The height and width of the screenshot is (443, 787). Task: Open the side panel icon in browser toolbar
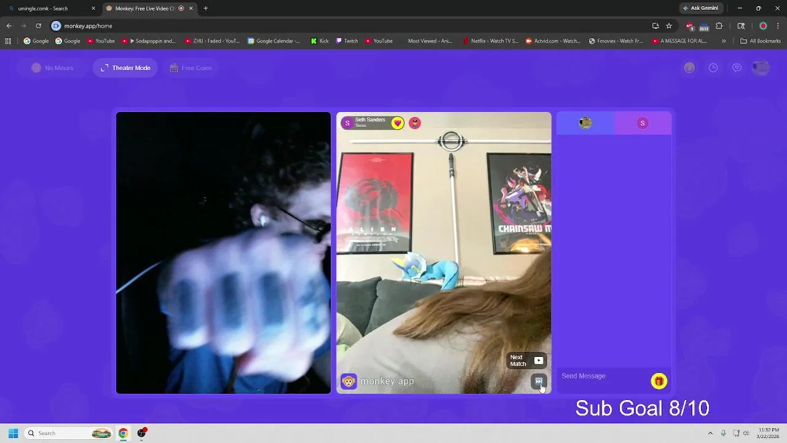(741, 26)
